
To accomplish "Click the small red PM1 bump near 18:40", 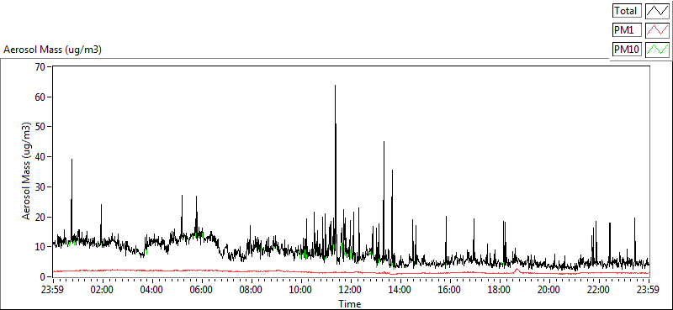I will pos(517,270).
